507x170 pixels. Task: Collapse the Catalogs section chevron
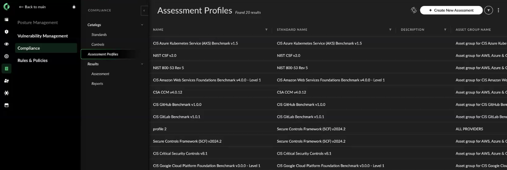click(x=142, y=25)
